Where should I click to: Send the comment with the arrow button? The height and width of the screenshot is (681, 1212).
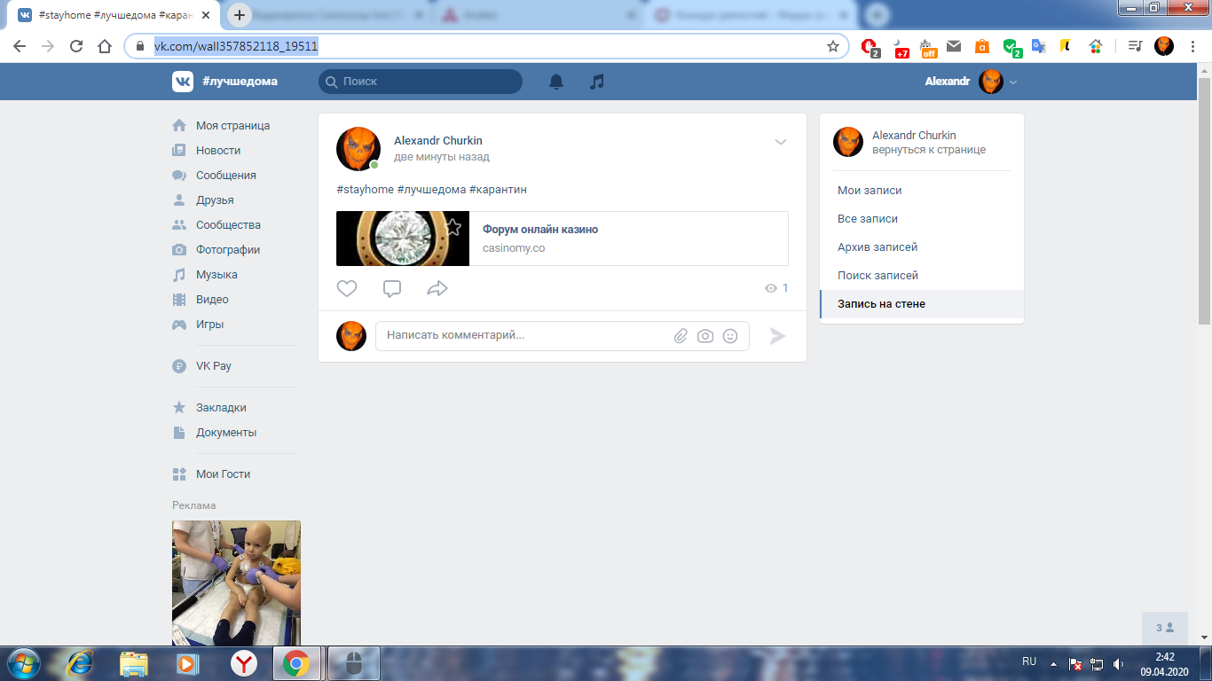[x=778, y=336]
